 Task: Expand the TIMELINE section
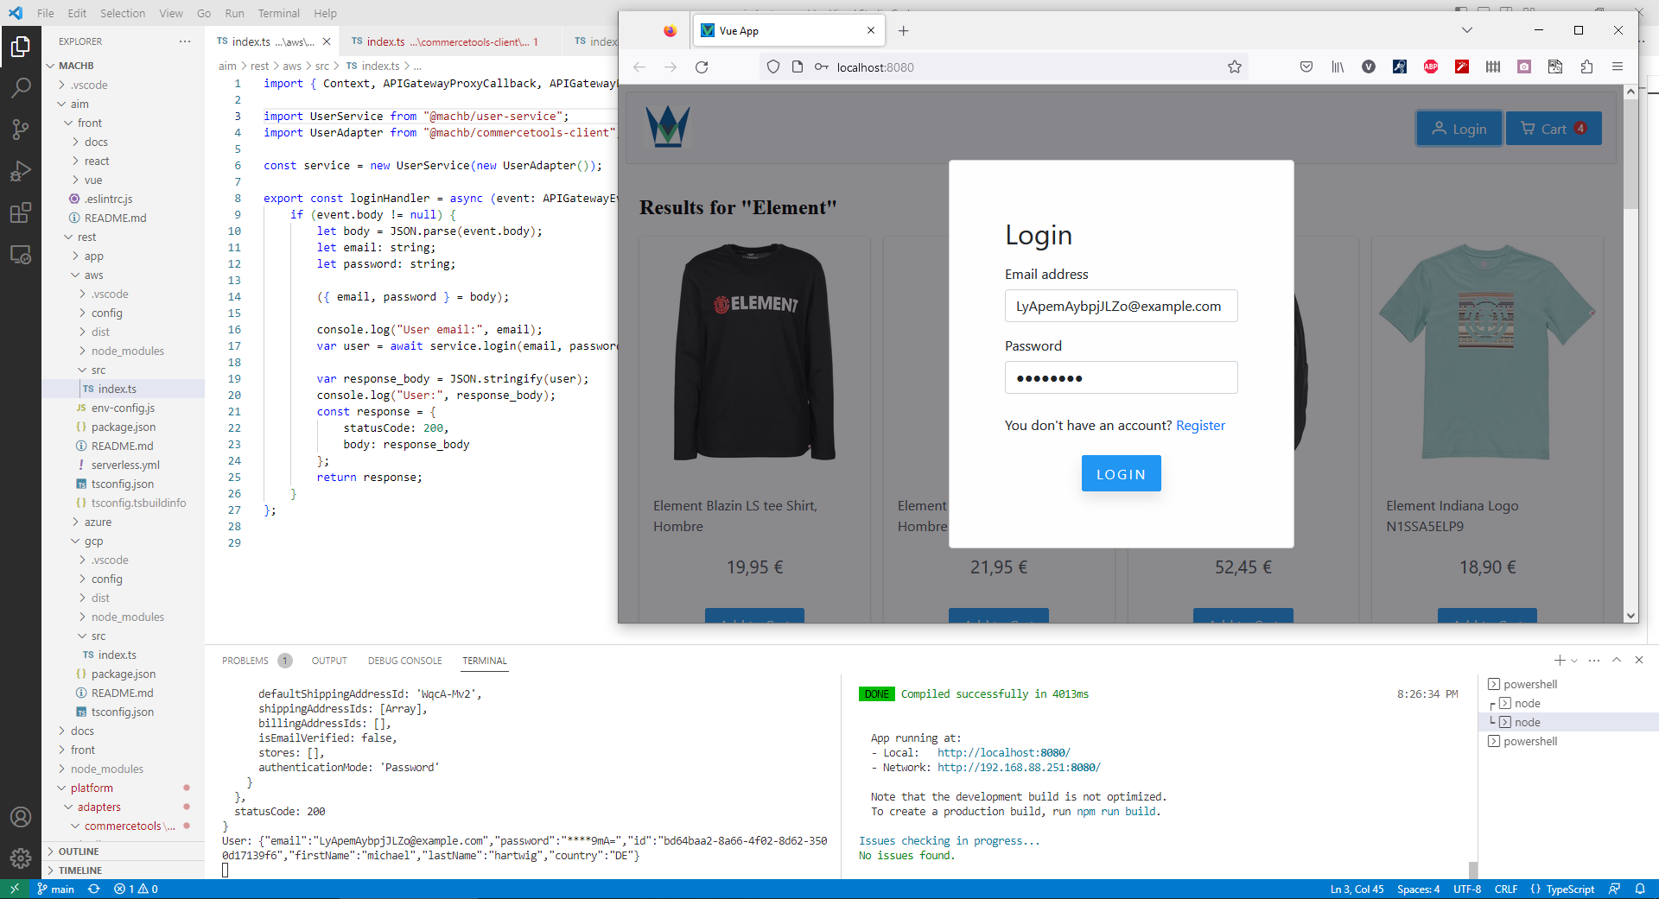pos(124,871)
